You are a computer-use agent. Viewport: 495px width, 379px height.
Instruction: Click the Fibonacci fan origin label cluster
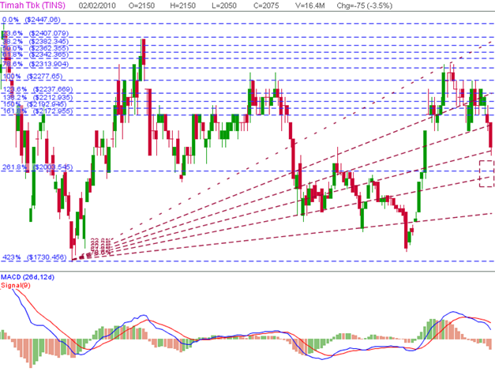coord(101,246)
